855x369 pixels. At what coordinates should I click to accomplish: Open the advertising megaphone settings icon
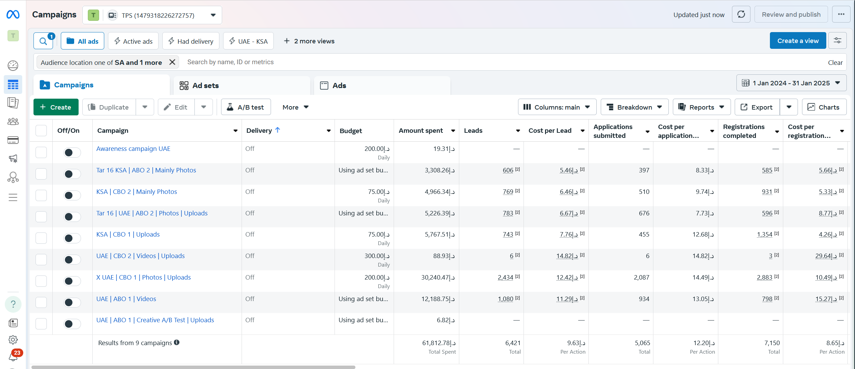(x=13, y=158)
